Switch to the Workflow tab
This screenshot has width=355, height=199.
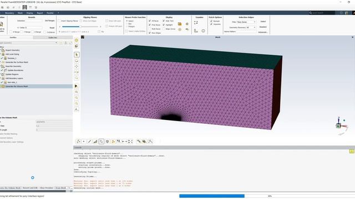pos(13,38)
